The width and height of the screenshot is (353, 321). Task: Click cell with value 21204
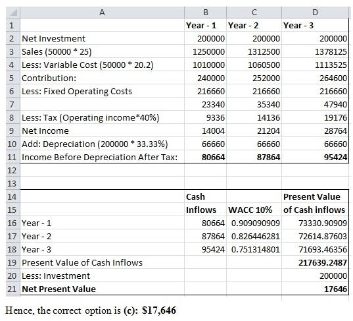tap(254, 131)
